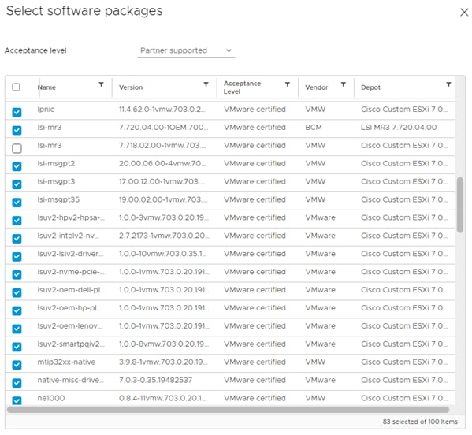Open the Acceptance level dropdown
The height and width of the screenshot is (435, 472).
[x=186, y=50]
